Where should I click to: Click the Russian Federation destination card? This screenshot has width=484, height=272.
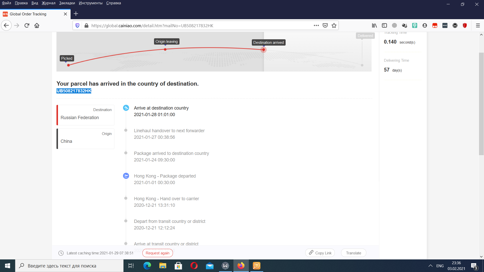point(85,115)
